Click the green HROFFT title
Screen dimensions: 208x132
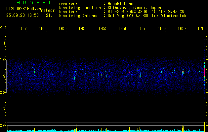click(34, 3)
